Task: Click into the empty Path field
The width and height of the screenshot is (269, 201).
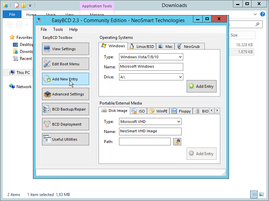Action: coord(145,141)
